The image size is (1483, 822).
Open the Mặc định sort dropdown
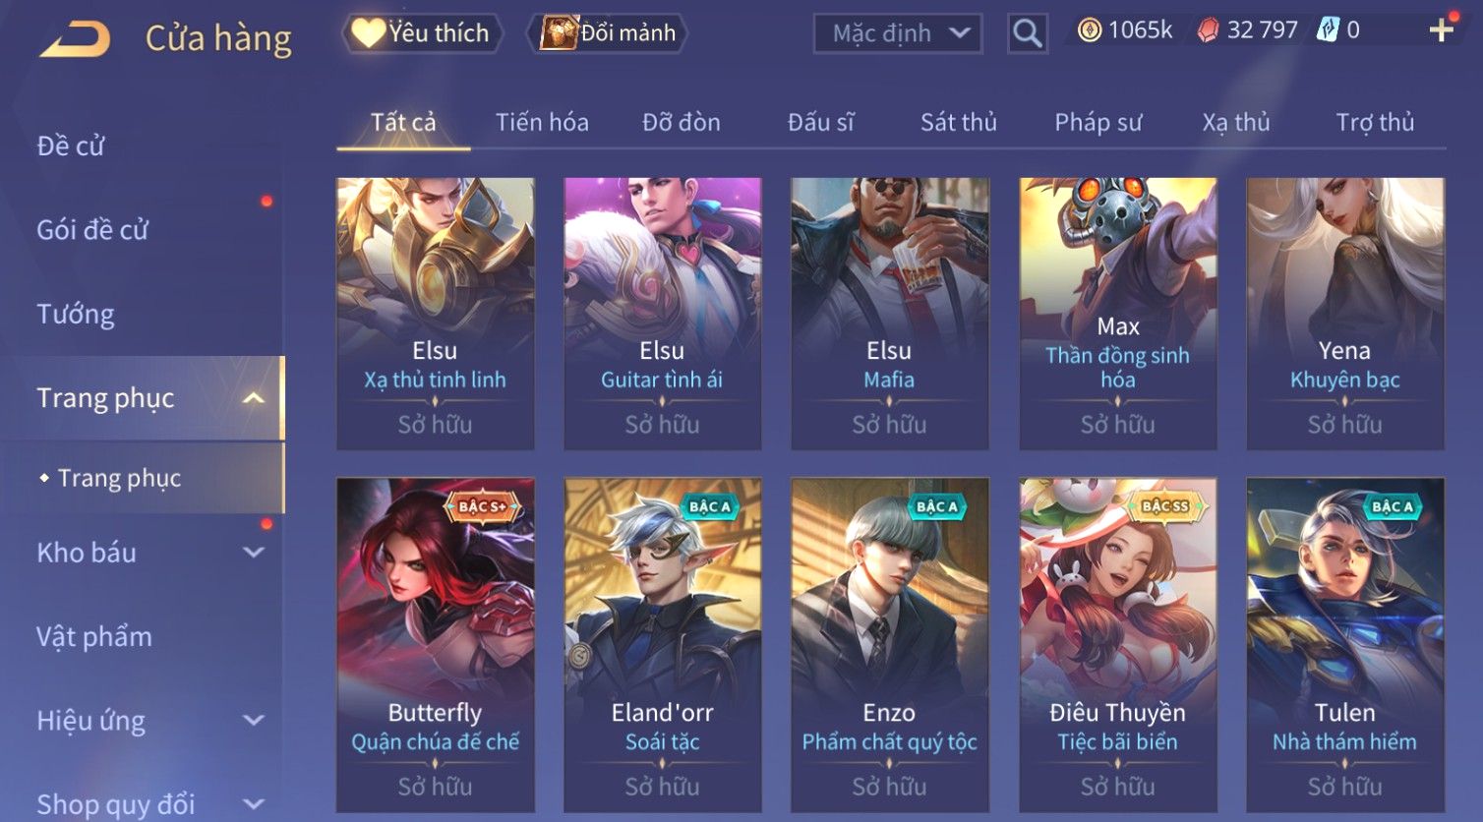pos(897,33)
